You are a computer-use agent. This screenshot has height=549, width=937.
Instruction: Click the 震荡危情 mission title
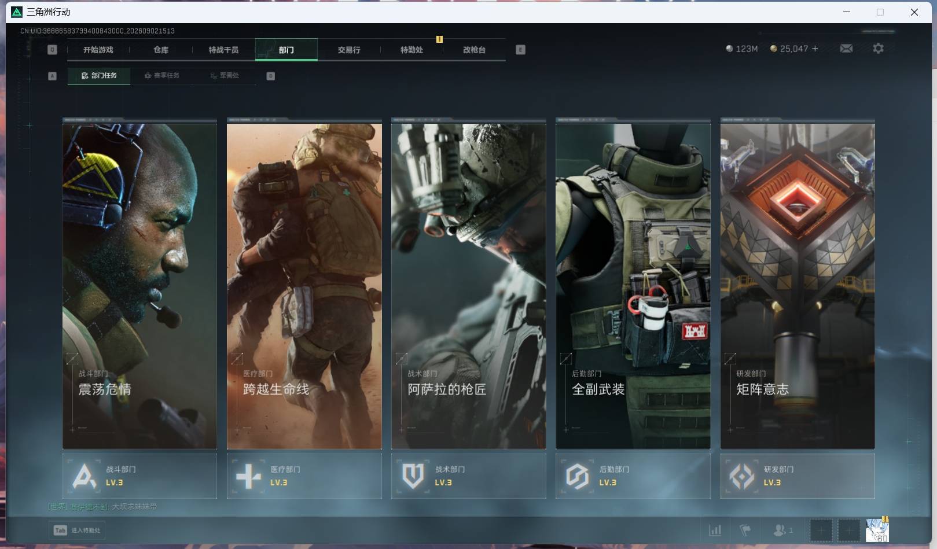(x=105, y=389)
